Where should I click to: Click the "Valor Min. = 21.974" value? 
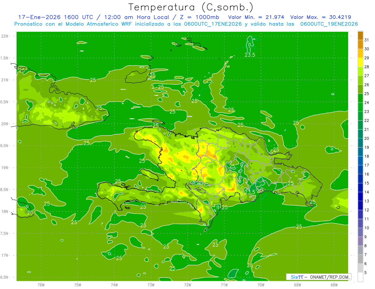[x=256, y=17]
